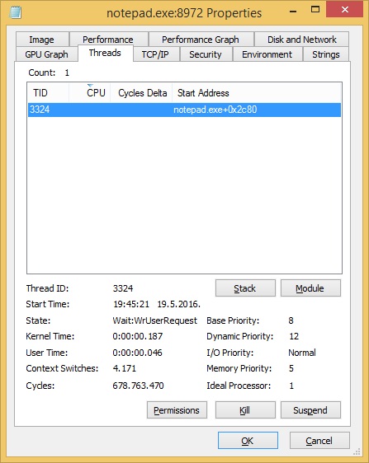Click the start date 19.5.2016.

point(179,305)
